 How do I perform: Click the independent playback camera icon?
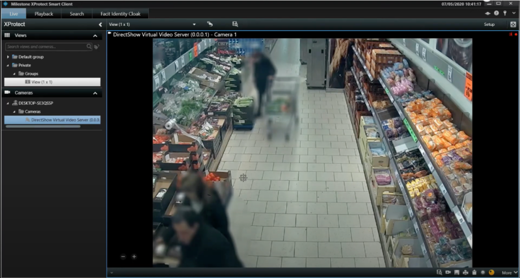point(448,272)
